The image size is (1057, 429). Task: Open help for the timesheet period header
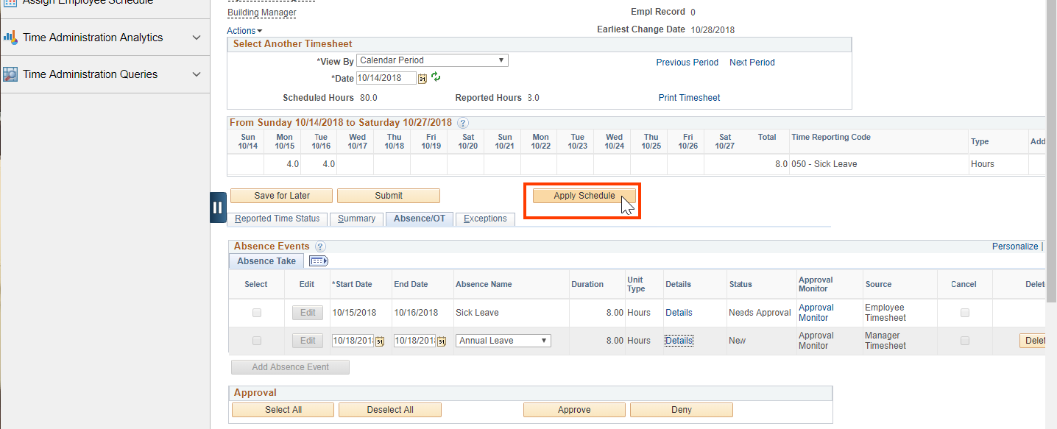(x=462, y=123)
